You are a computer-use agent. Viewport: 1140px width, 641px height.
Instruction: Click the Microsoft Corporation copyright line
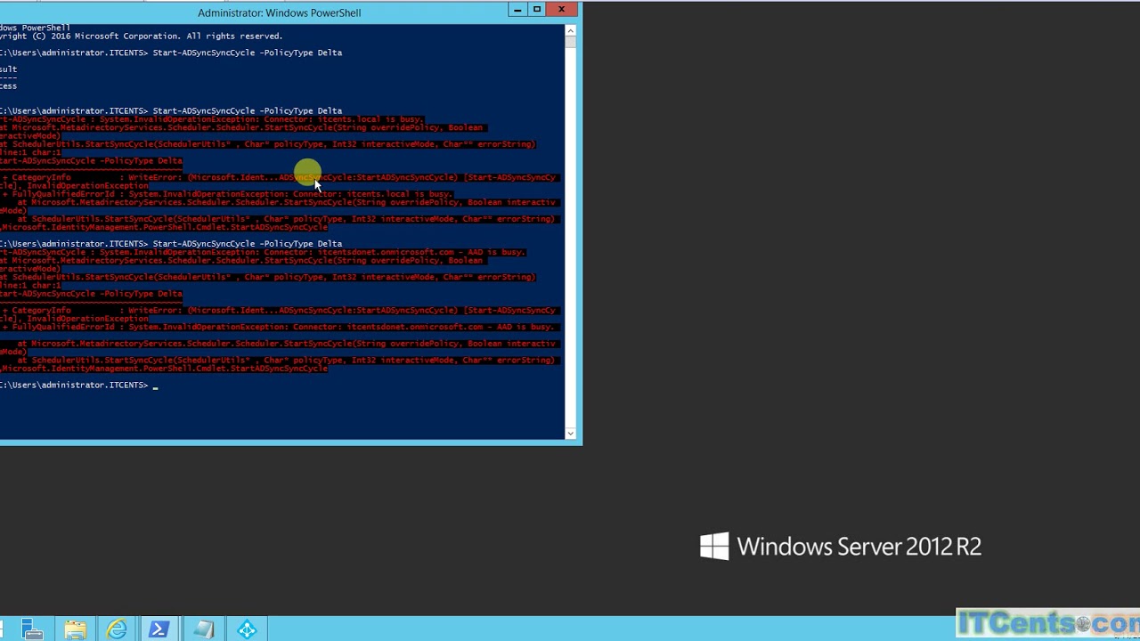click(x=141, y=37)
